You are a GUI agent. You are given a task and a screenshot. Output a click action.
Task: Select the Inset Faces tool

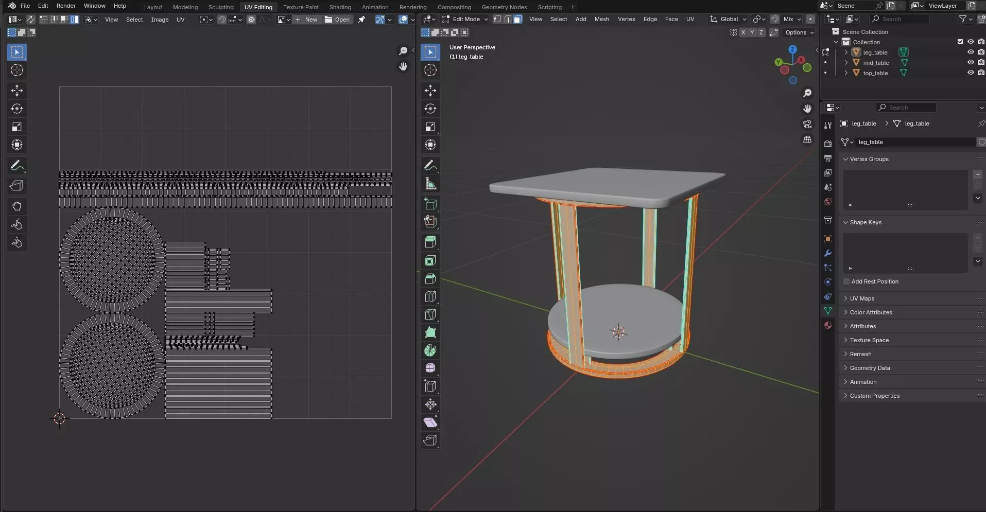pos(430,260)
